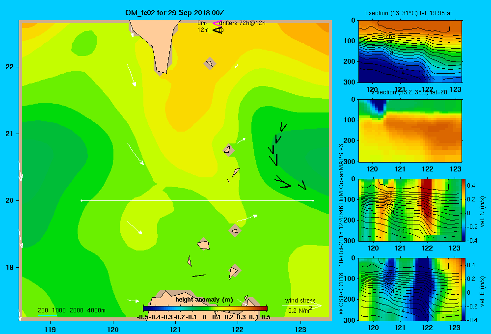Click the 's section' salinity panel title
491x334 pixels.
[x=409, y=92]
